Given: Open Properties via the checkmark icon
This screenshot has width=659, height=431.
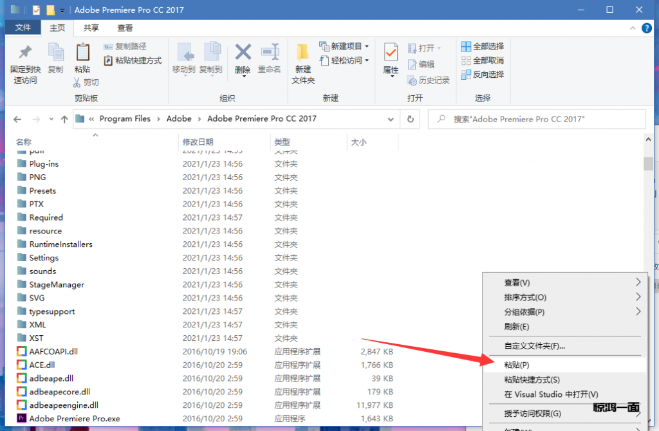Looking at the screenshot, I should [x=391, y=53].
